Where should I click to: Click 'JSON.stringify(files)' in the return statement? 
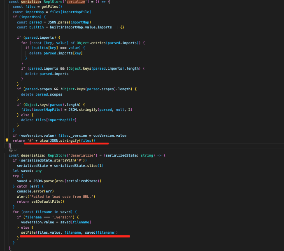pos(71,141)
